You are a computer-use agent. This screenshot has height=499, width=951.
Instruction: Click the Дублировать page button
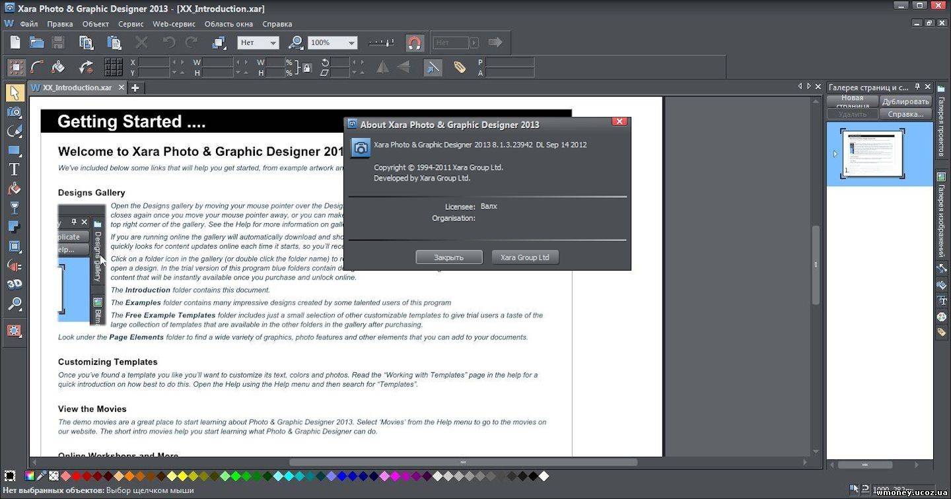pyautogui.click(x=905, y=102)
